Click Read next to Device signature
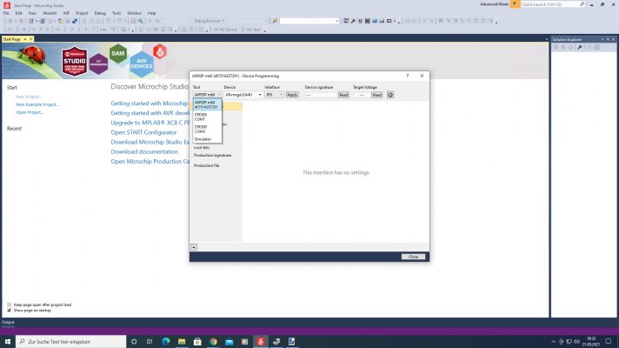 coord(343,95)
